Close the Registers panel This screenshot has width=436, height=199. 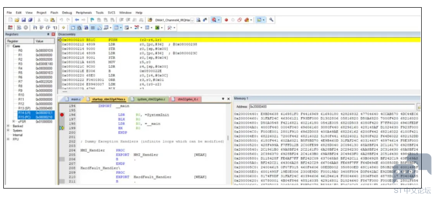[53, 34]
